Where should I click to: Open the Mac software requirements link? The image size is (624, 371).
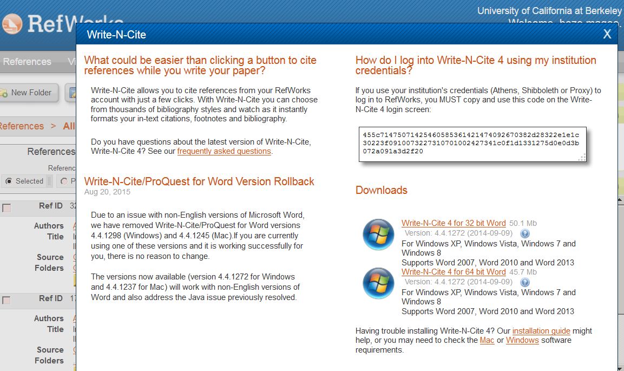point(487,340)
